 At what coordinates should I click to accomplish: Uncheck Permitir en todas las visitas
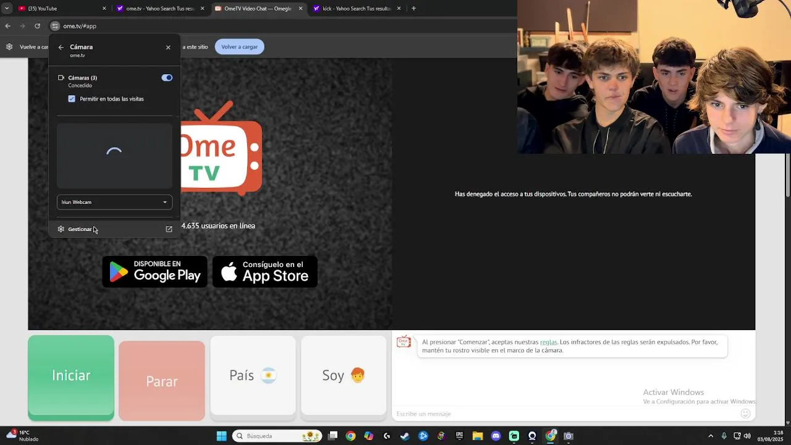(72, 99)
